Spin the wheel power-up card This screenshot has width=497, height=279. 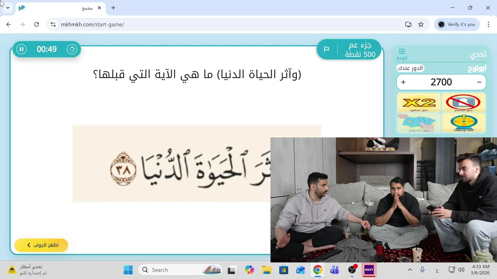[463, 123]
